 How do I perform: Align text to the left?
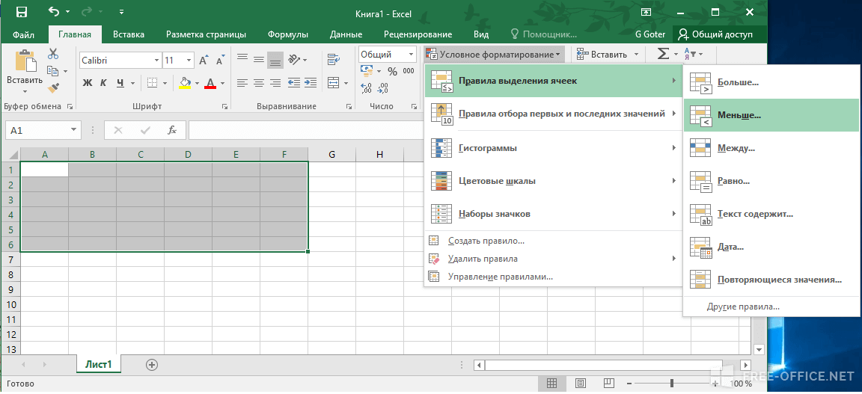pyautogui.click(x=242, y=83)
